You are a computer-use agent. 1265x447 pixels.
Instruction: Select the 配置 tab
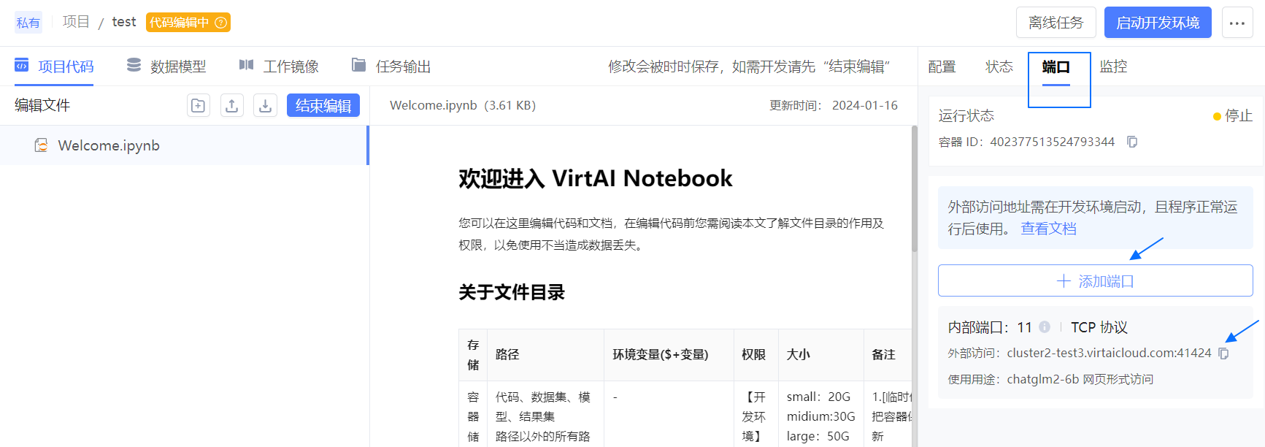tap(942, 66)
